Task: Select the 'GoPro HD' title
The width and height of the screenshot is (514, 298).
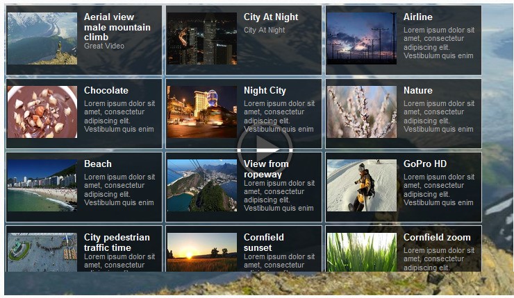Action: click(425, 164)
